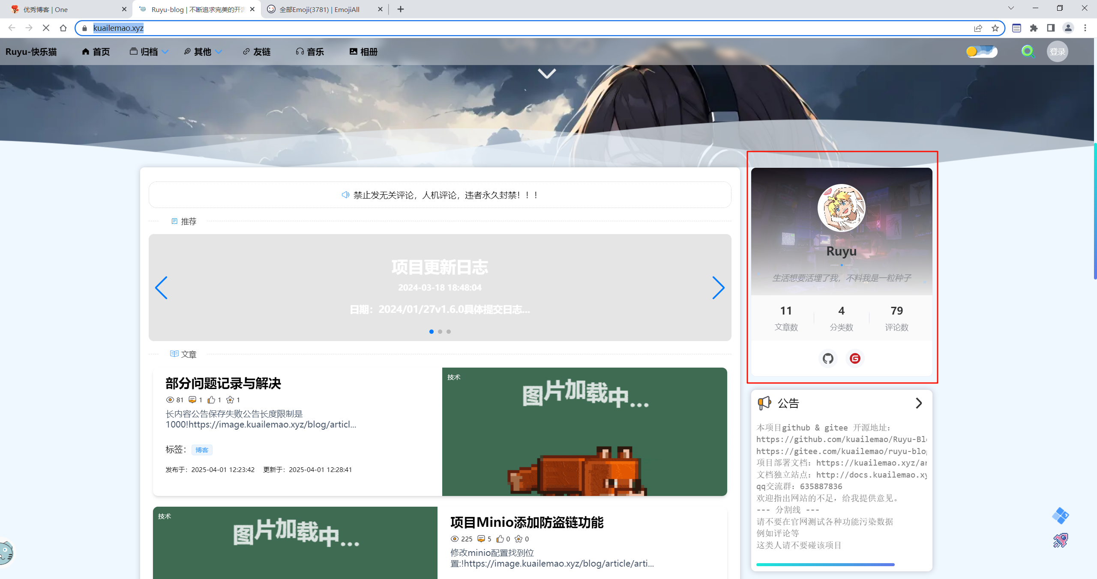
Task: Close the Ruyu-blog browser tab
Action: [x=252, y=9]
